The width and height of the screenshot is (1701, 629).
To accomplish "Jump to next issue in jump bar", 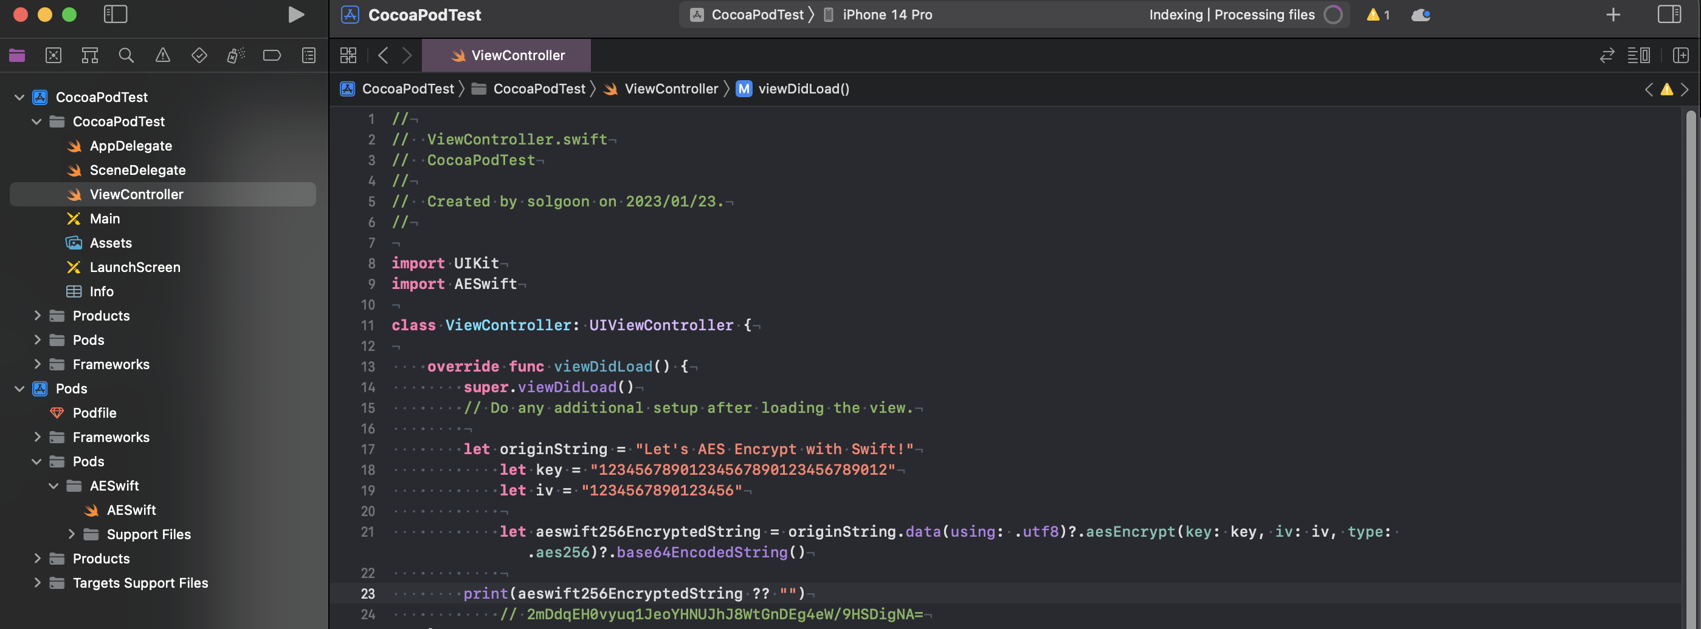I will pyautogui.click(x=1685, y=89).
